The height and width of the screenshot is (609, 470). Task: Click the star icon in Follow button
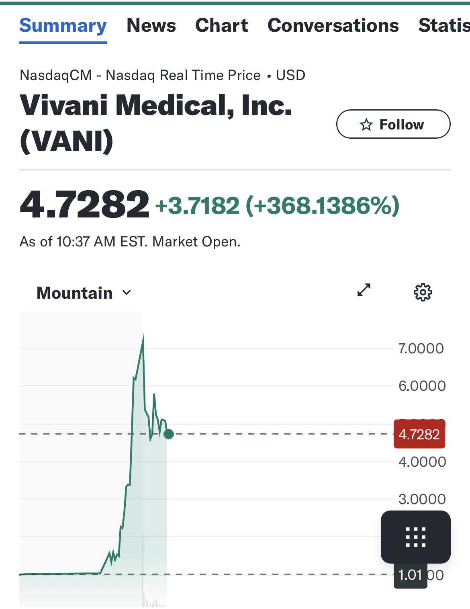pos(366,125)
